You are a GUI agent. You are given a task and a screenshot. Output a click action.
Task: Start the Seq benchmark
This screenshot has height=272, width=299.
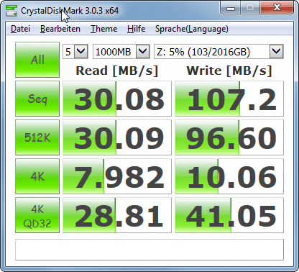click(x=37, y=99)
